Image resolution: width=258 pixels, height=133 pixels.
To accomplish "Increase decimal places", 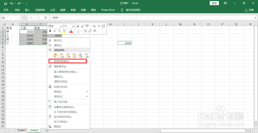I will [x=85, y=31].
